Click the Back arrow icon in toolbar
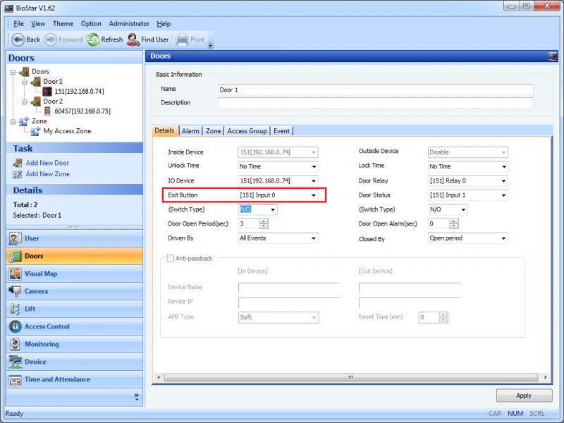Viewport: 564px width, 423px height. [18, 39]
